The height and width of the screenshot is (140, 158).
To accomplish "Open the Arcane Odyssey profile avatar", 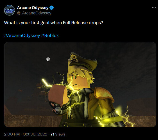I will point(9,10).
